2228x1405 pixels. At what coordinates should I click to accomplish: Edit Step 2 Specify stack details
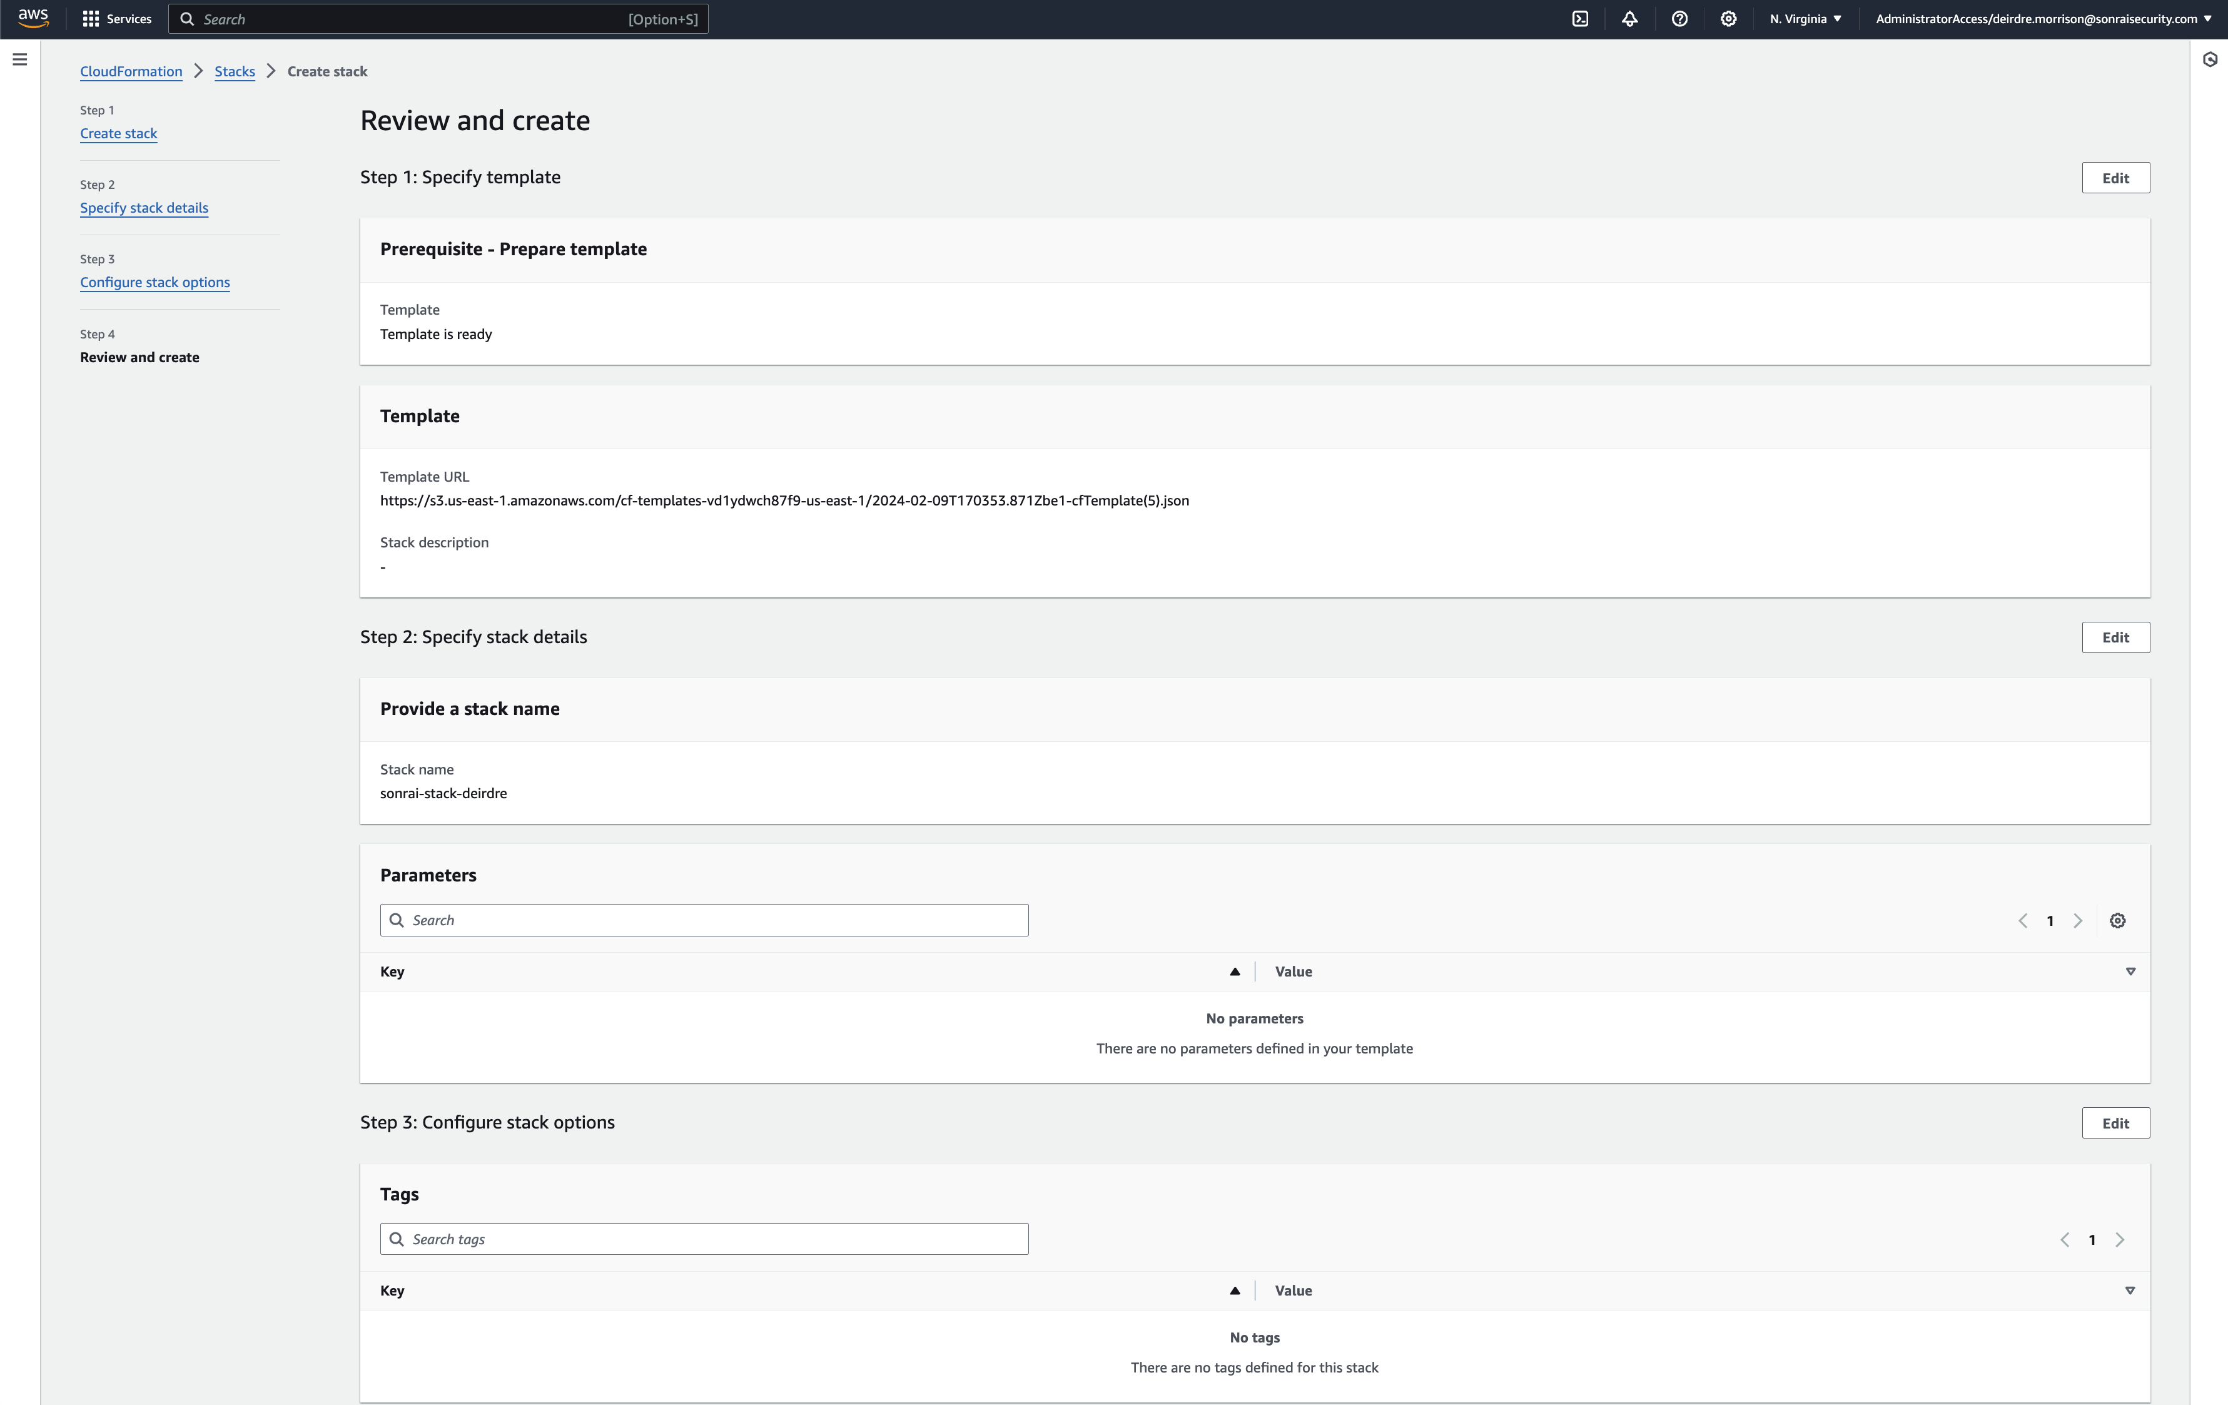[x=2115, y=637]
